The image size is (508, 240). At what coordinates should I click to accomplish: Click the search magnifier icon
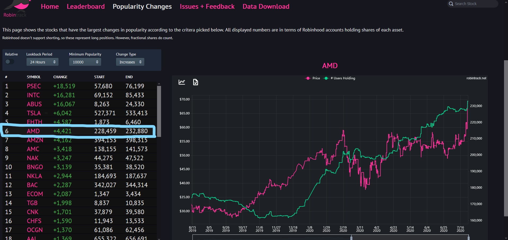451,4
